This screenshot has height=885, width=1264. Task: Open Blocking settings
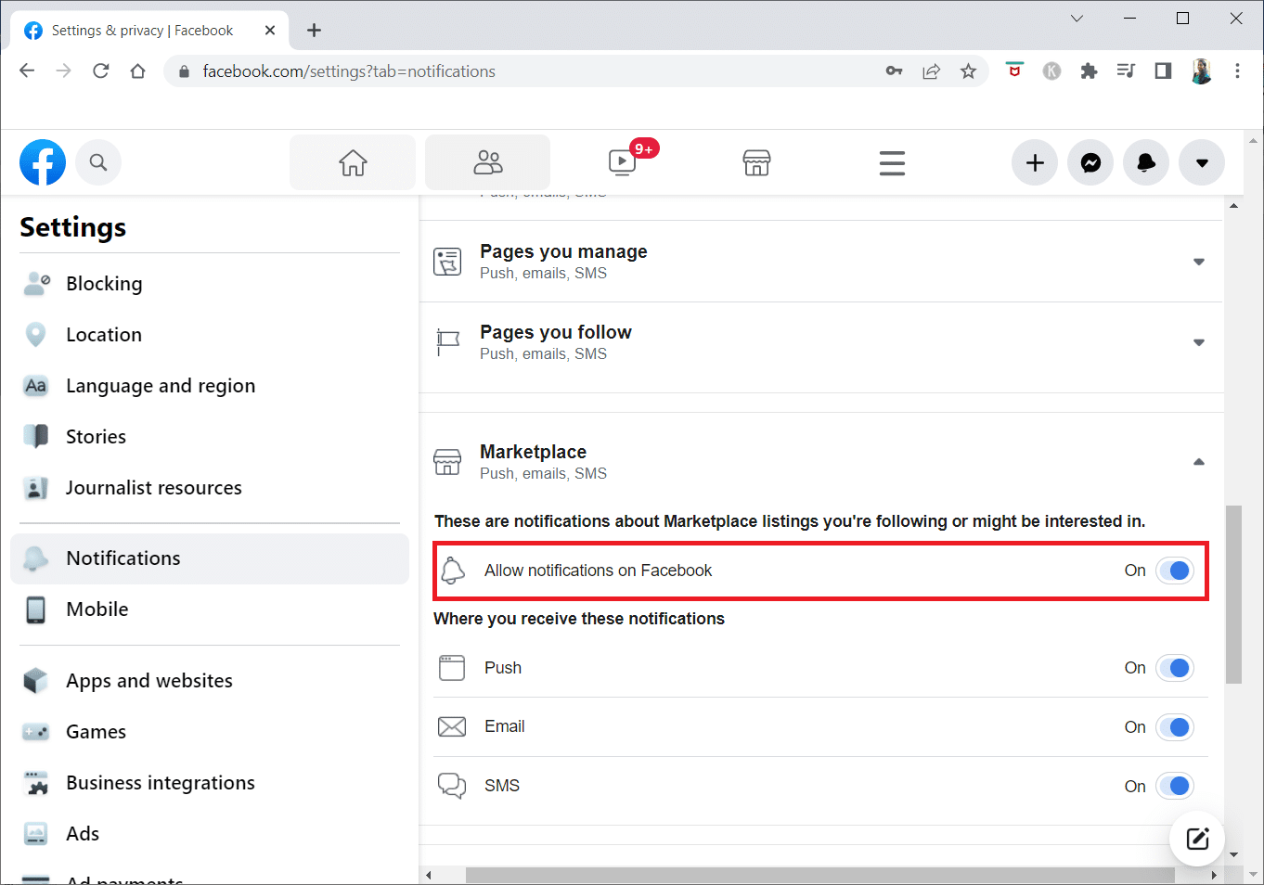point(210,284)
